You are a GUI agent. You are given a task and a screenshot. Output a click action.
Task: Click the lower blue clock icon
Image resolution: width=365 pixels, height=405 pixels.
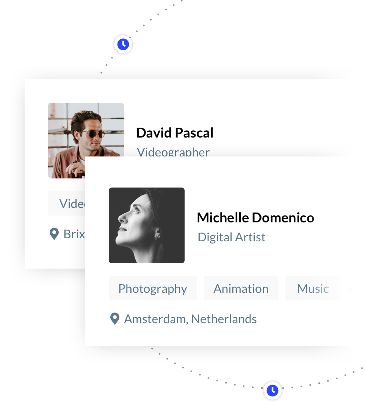(273, 390)
